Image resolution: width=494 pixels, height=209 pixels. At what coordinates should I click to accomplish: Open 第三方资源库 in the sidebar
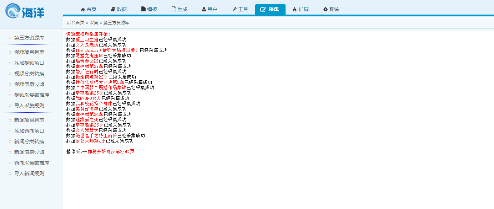29,37
